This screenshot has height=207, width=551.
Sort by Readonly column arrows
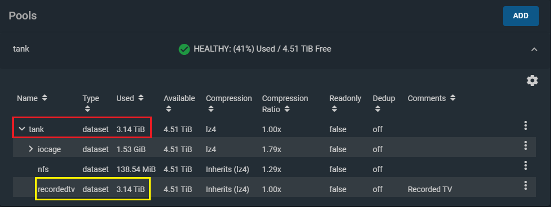[334, 109]
